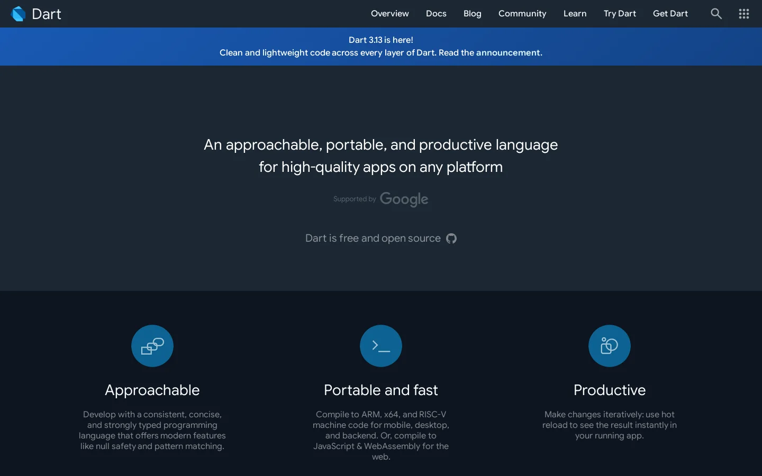
Task: Click the 'Portable and fast' heading
Action: (381, 390)
